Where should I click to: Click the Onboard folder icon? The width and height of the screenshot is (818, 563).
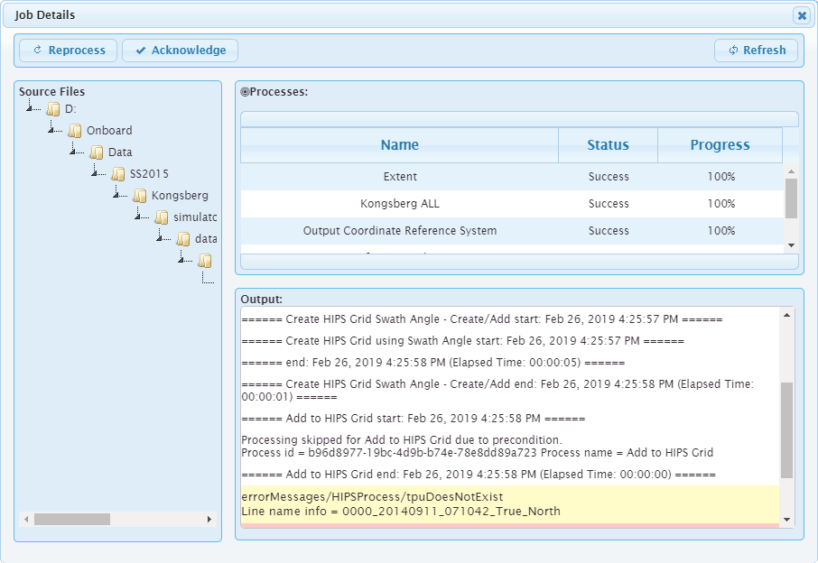tap(75, 131)
